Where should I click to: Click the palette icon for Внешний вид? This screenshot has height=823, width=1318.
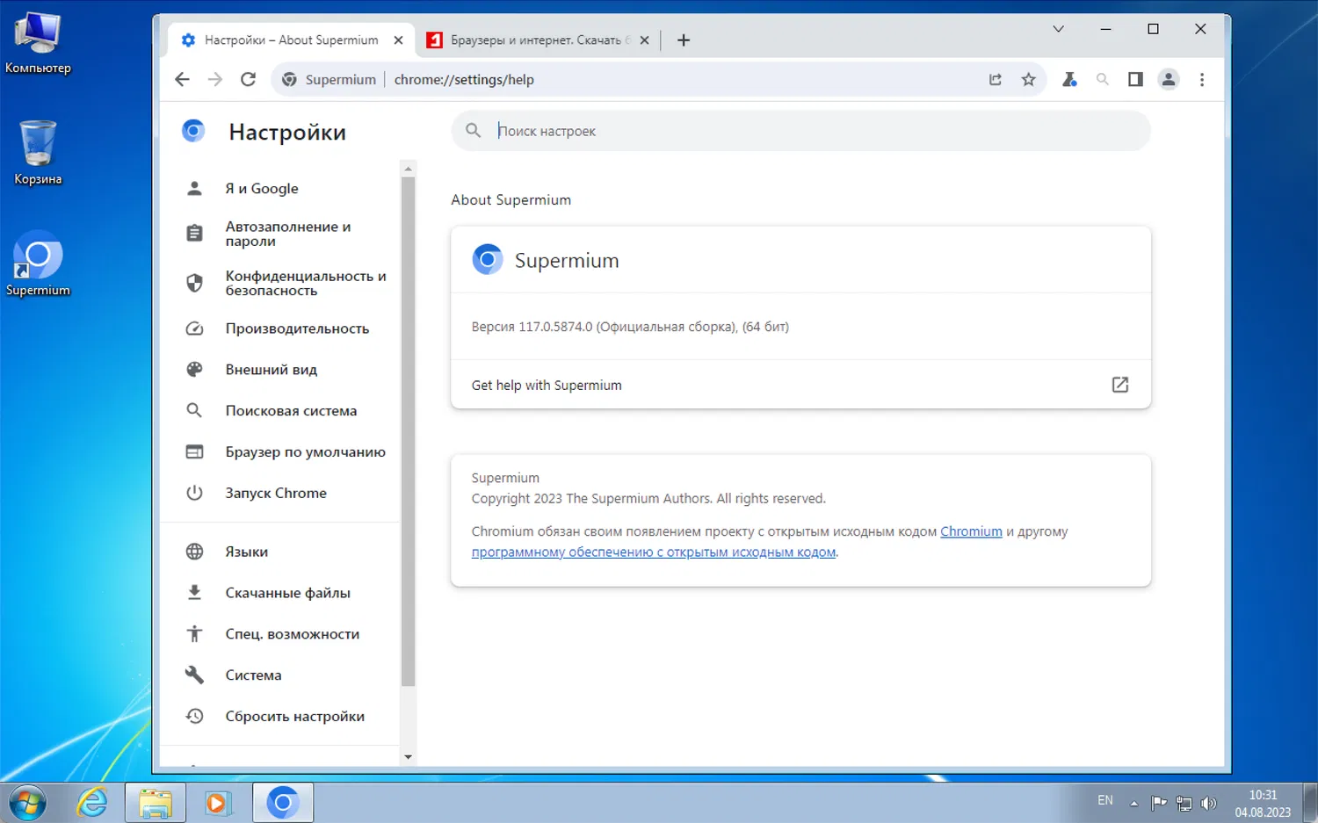click(194, 370)
